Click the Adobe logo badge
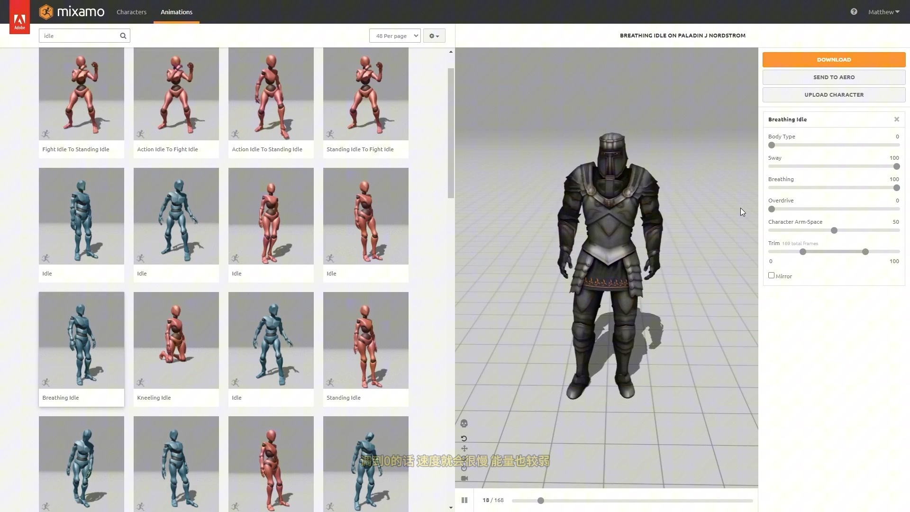910x512 pixels. click(19, 21)
